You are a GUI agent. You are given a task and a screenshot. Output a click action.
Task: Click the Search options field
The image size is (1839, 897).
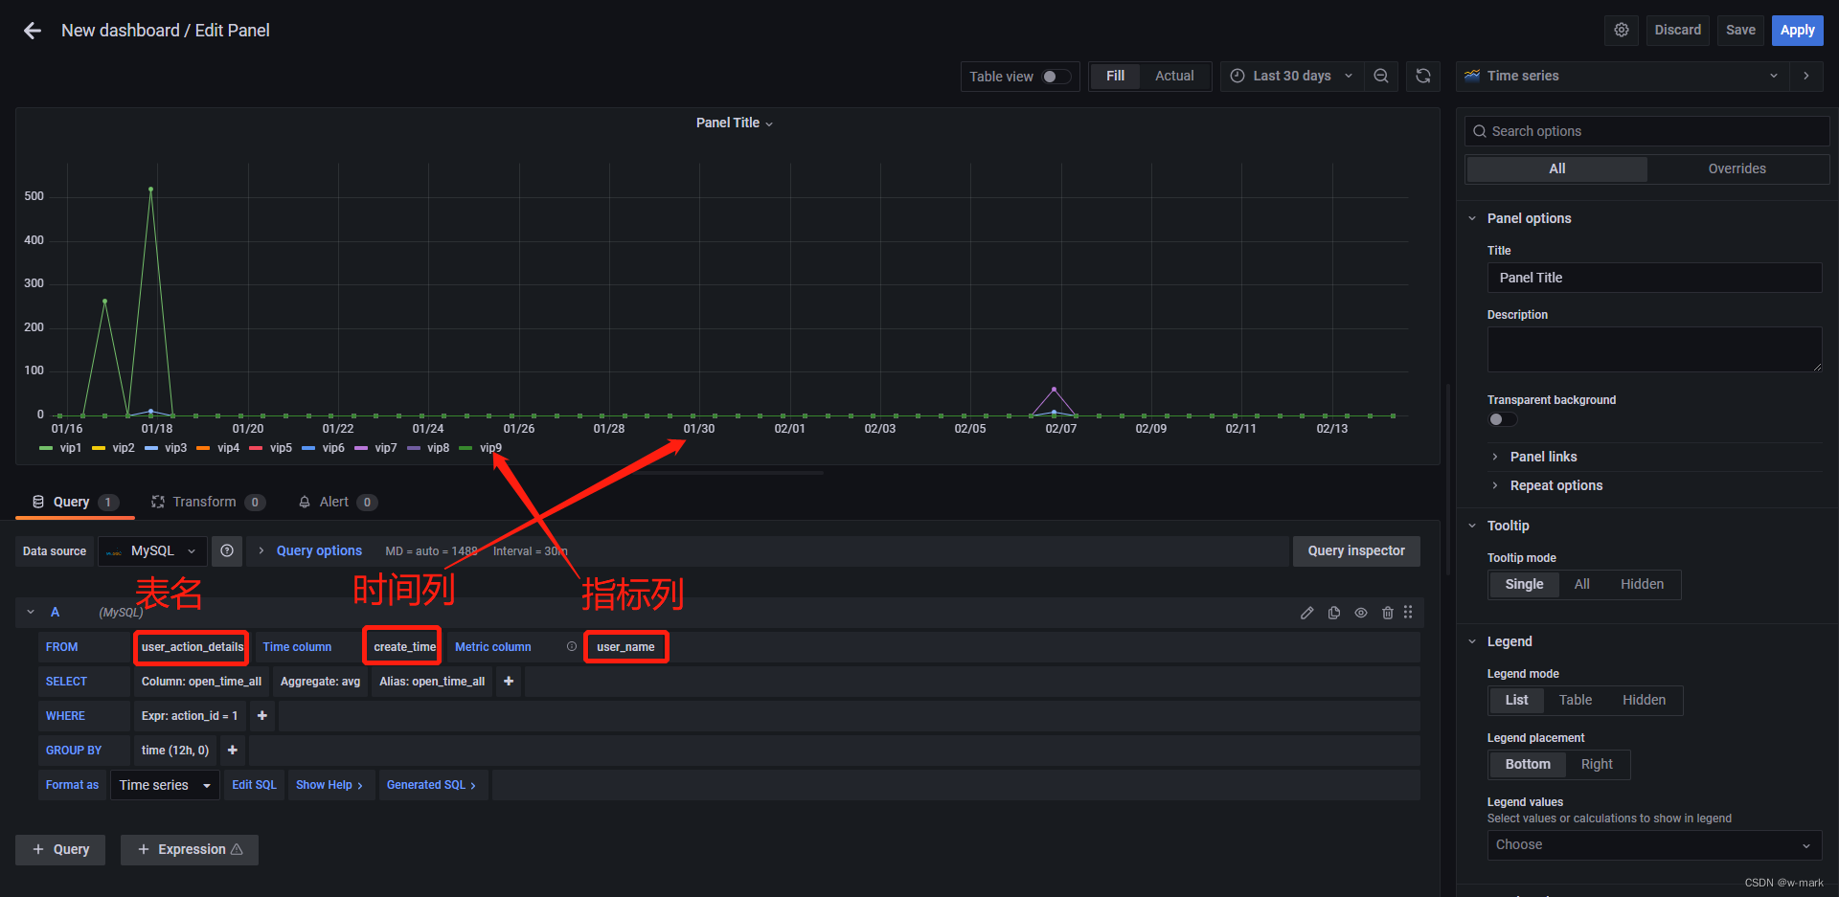1646,131
